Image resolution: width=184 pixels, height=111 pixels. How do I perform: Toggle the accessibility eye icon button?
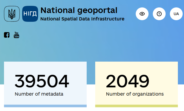[x=142, y=14]
